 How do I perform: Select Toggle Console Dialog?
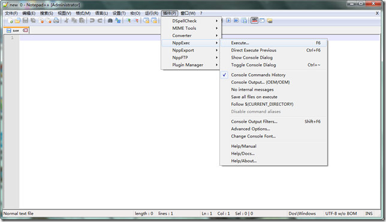[274, 65]
